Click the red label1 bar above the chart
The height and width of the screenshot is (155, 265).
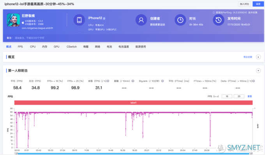[x=133, y=102]
